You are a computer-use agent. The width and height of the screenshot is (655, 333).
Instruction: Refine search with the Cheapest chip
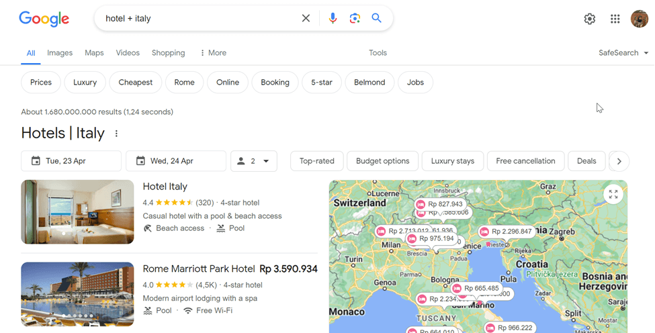click(x=135, y=82)
